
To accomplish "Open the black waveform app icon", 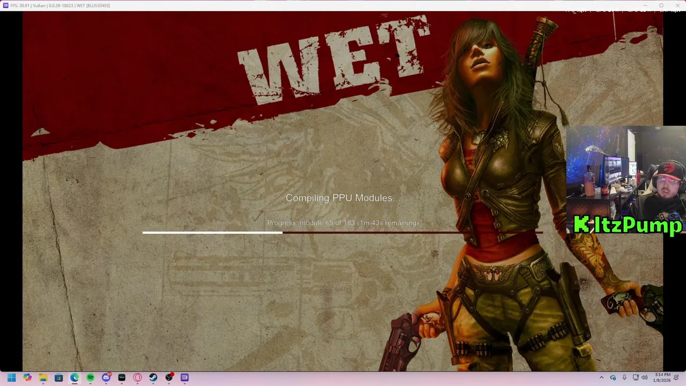I will [122, 378].
